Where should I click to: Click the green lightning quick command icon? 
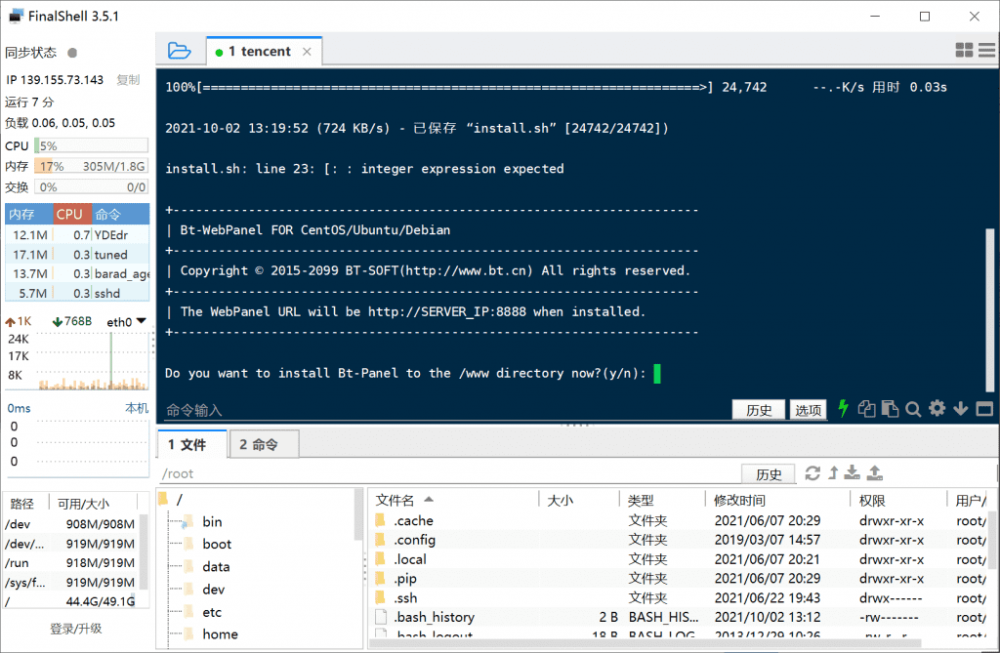pos(844,410)
